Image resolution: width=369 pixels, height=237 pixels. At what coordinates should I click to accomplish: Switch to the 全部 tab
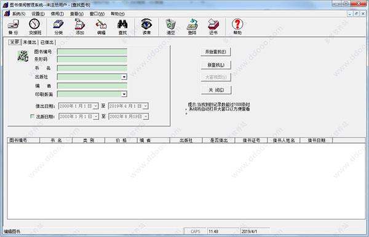(x=15, y=42)
